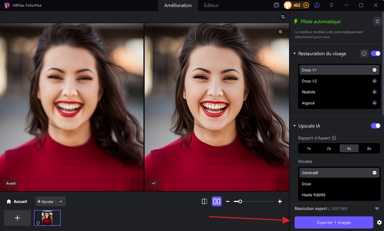Toggle the Restauration du visage switch
The height and width of the screenshot is (231, 384).
(375, 53)
